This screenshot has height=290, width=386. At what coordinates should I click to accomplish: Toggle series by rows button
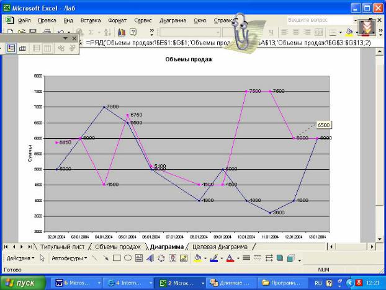coord(36,48)
